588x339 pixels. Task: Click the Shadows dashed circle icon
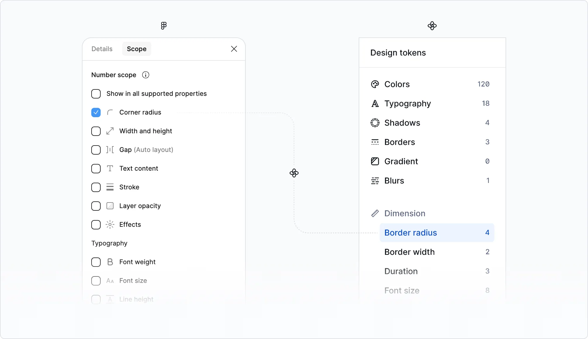pyautogui.click(x=375, y=123)
